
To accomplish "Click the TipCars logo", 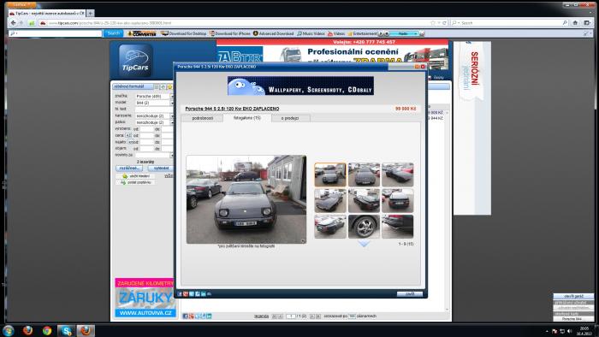I will pos(135,61).
